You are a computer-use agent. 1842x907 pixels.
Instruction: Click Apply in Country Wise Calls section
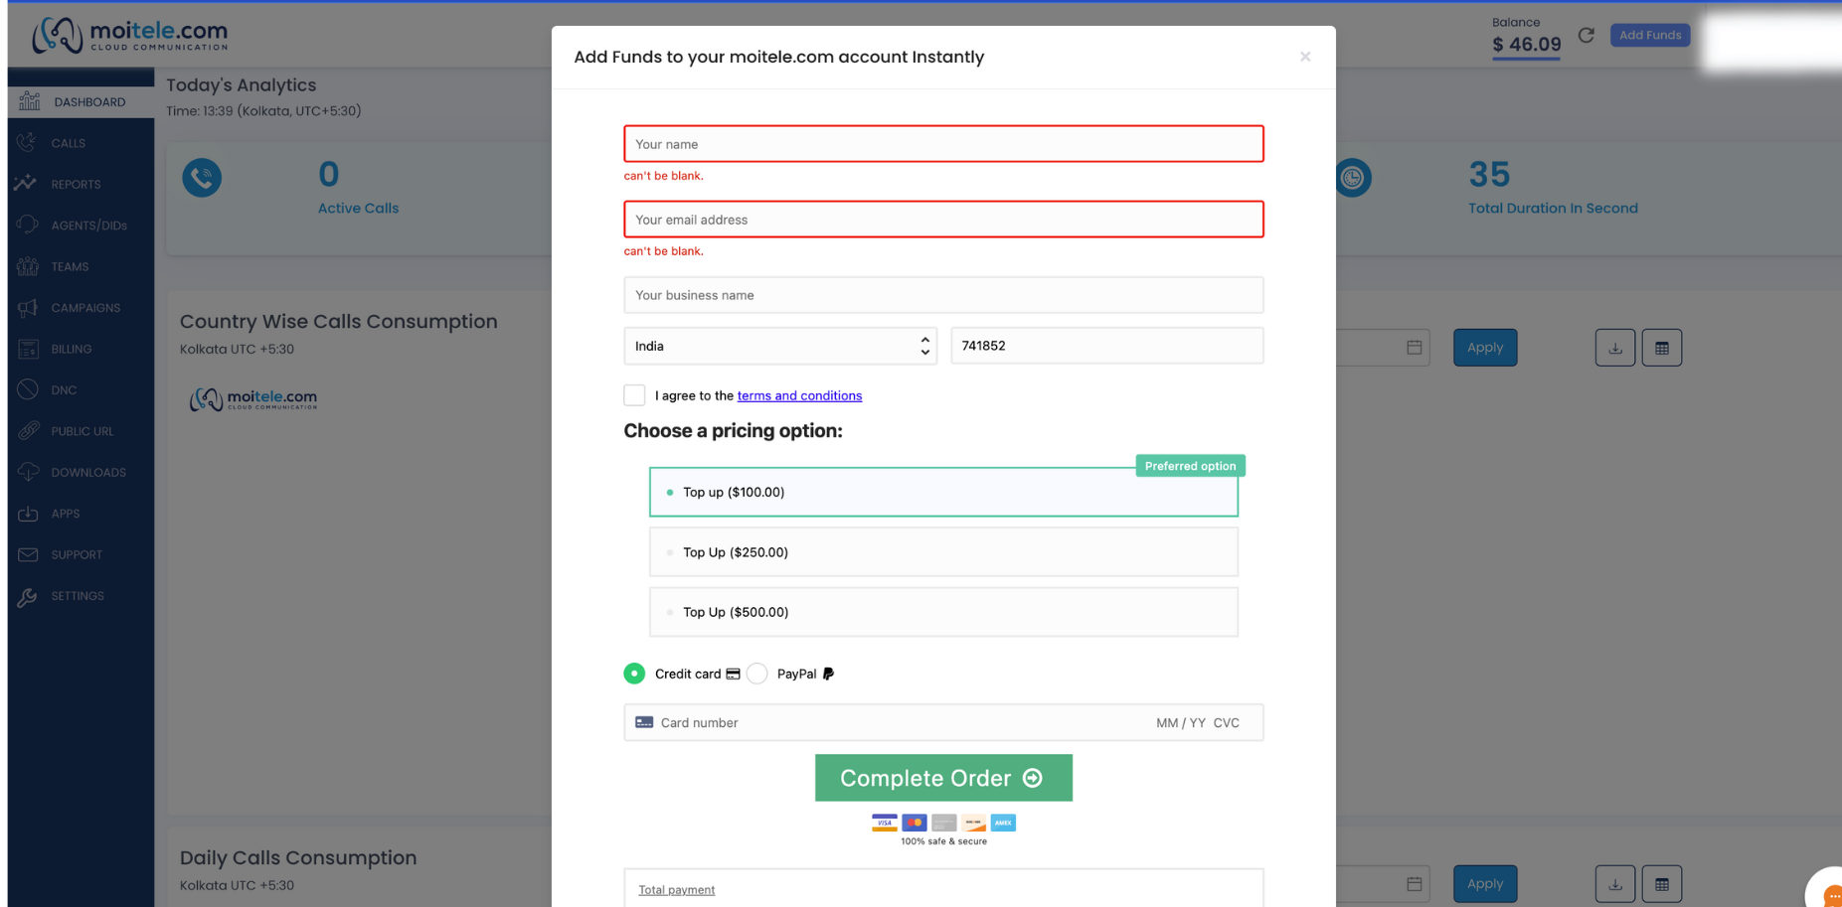tap(1485, 348)
